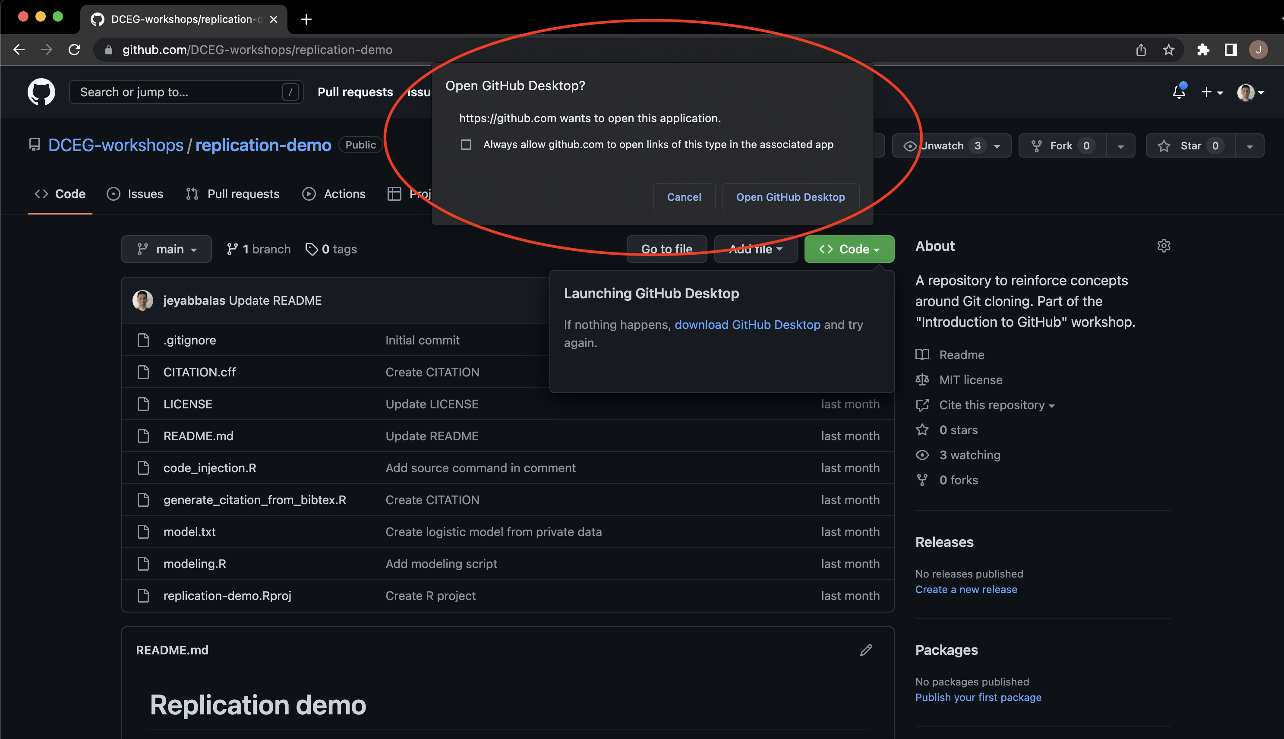Click the file icon next to .gitignore
The height and width of the screenshot is (739, 1284).
(x=144, y=340)
